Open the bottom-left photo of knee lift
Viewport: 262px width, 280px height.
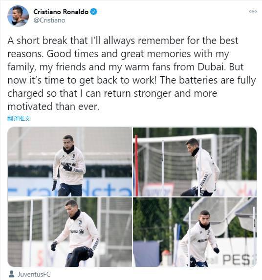(x=70, y=232)
